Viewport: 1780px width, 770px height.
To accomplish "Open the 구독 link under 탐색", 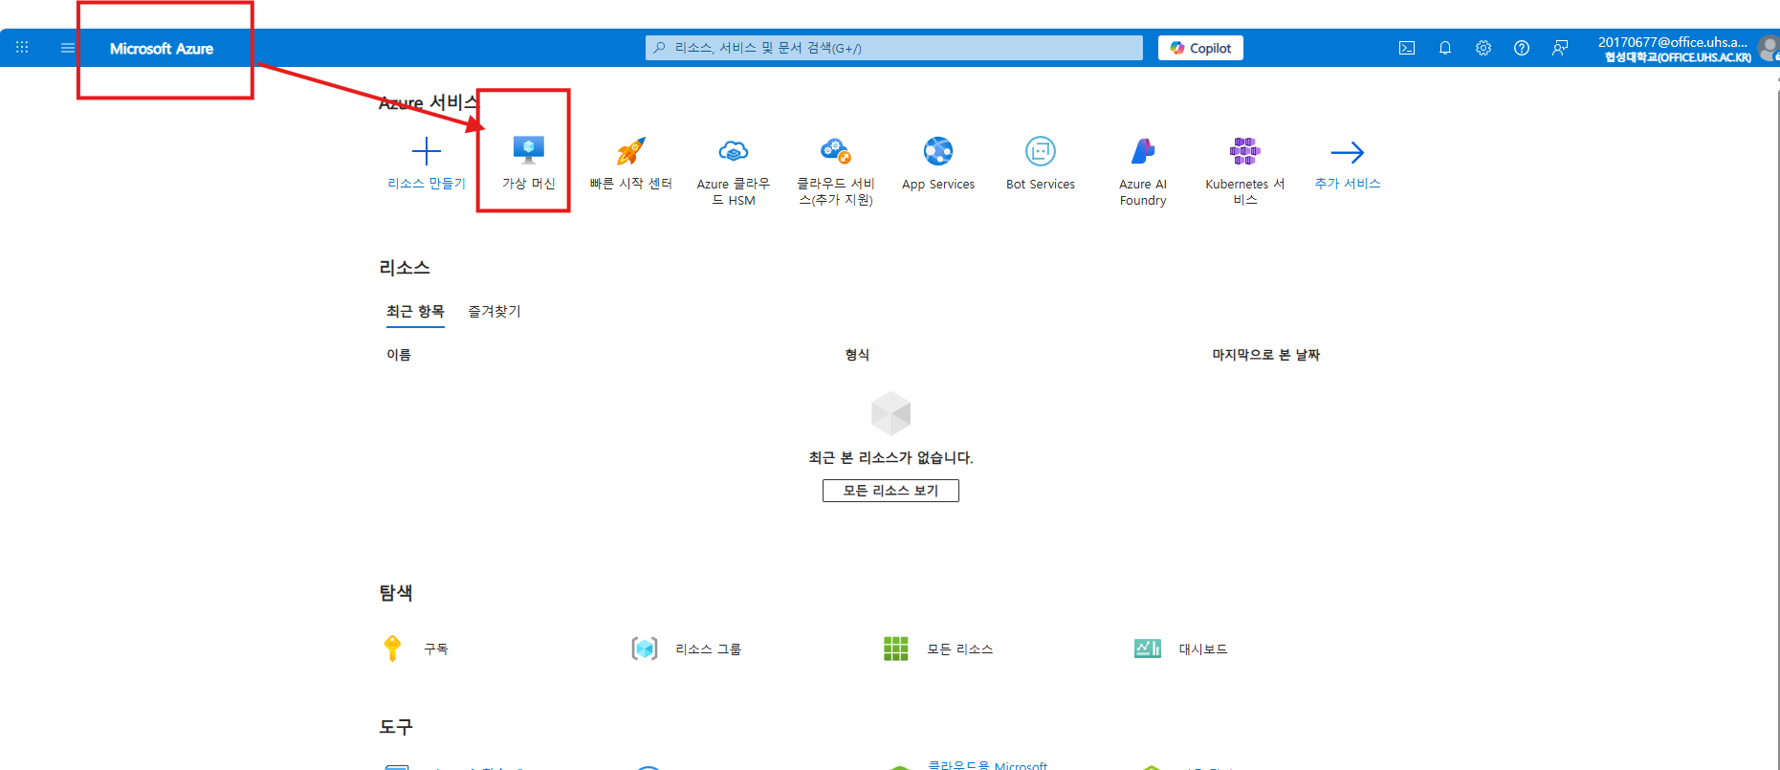I will [436, 649].
